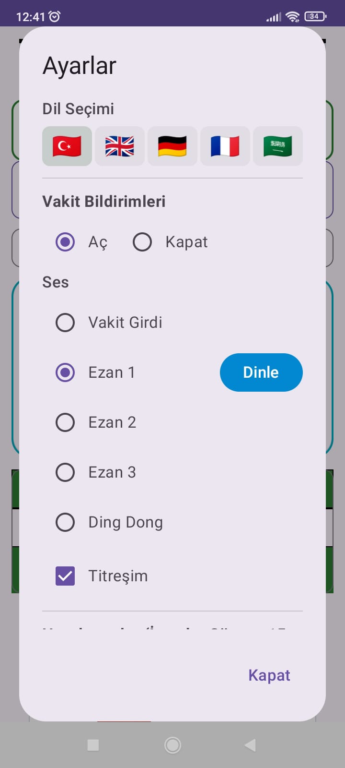The image size is (345, 768).
Task: Select the French flag for language
Action: pyautogui.click(x=225, y=146)
